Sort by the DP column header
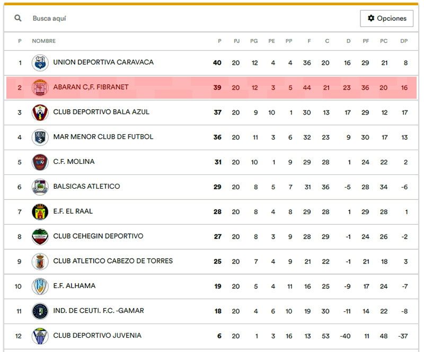The height and width of the screenshot is (352, 424). point(404,41)
